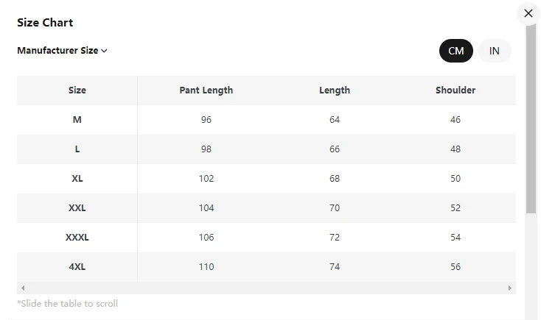The width and height of the screenshot is (541, 320).
Task: Click the chevron next to Manufacturer Size
Action: click(104, 51)
